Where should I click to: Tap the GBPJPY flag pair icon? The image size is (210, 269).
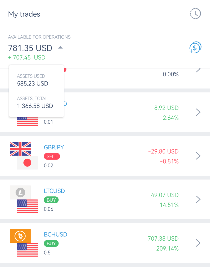[24, 156]
